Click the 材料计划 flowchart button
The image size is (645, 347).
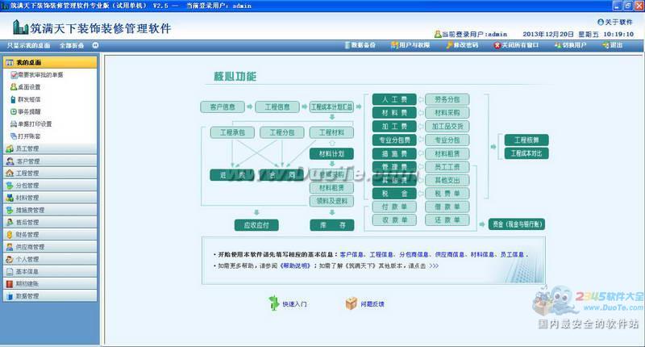pyautogui.click(x=331, y=154)
